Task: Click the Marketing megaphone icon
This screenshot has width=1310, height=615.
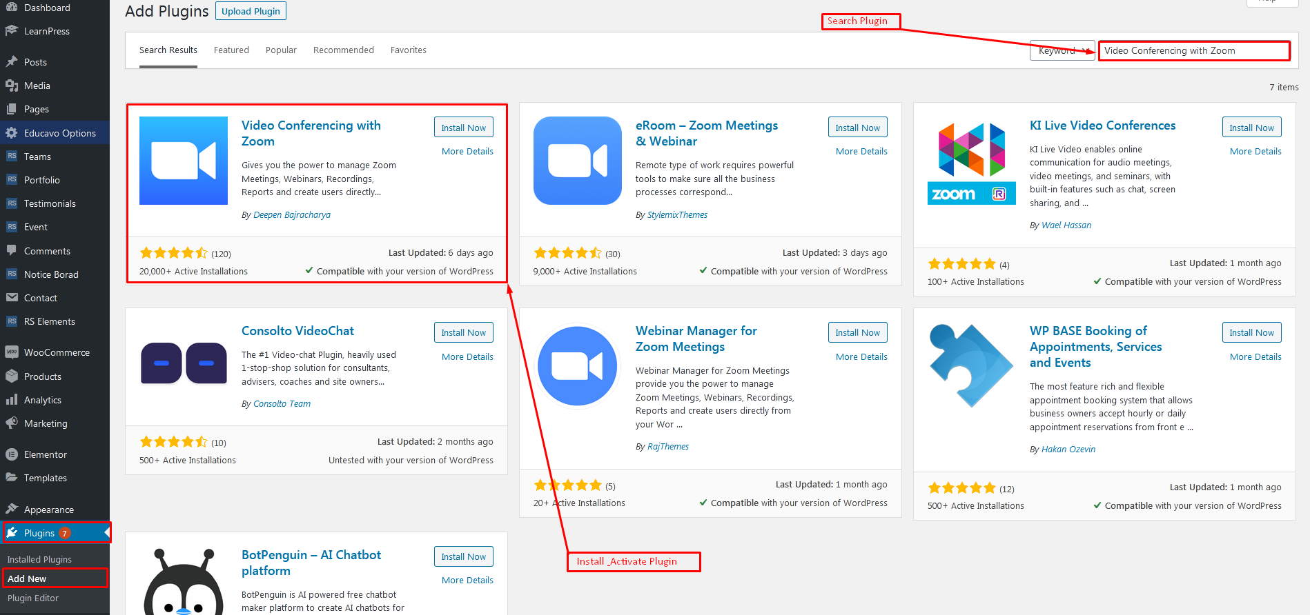Action: 12,423
